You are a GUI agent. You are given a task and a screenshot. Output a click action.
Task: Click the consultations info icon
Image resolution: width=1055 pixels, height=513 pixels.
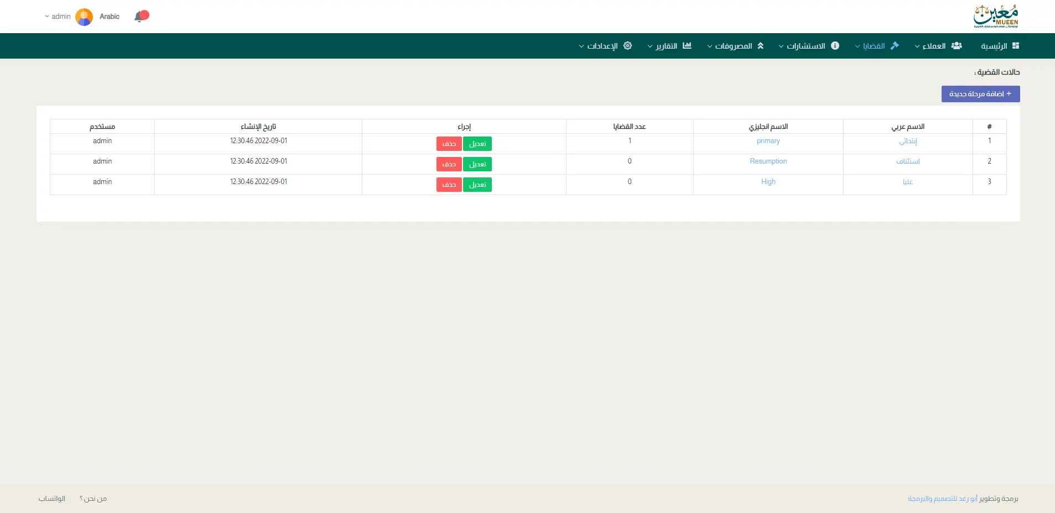[835, 46]
